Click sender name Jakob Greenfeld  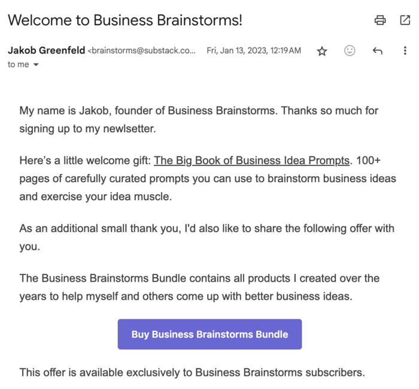tap(47, 50)
